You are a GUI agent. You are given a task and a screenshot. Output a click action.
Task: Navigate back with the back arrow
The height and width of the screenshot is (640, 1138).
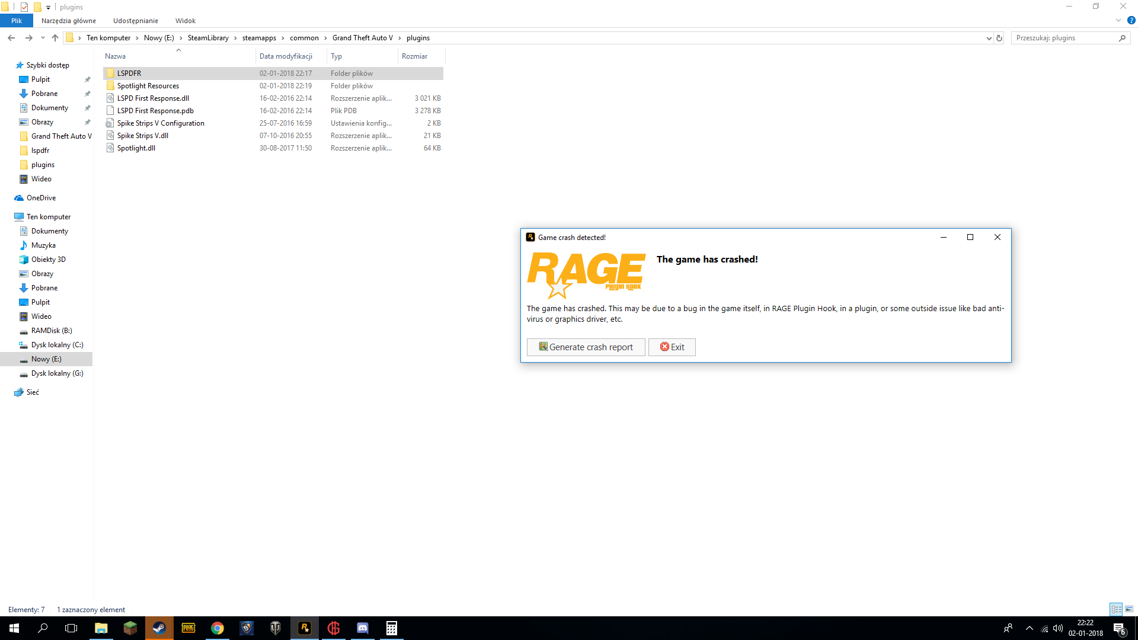[x=11, y=38]
